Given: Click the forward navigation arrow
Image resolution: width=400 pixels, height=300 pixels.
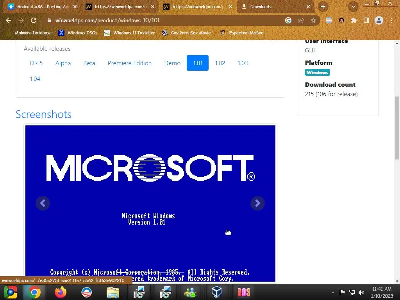Looking at the screenshot, I should tap(21, 20).
